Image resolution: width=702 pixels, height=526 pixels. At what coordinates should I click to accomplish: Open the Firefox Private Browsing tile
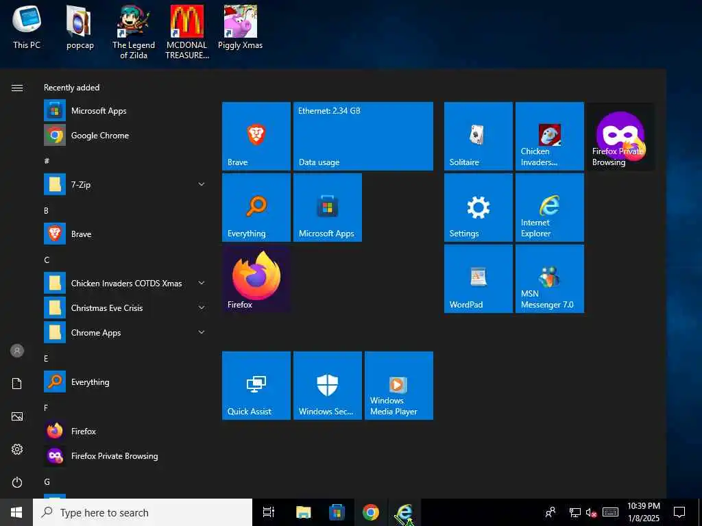(x=620, y=136)
